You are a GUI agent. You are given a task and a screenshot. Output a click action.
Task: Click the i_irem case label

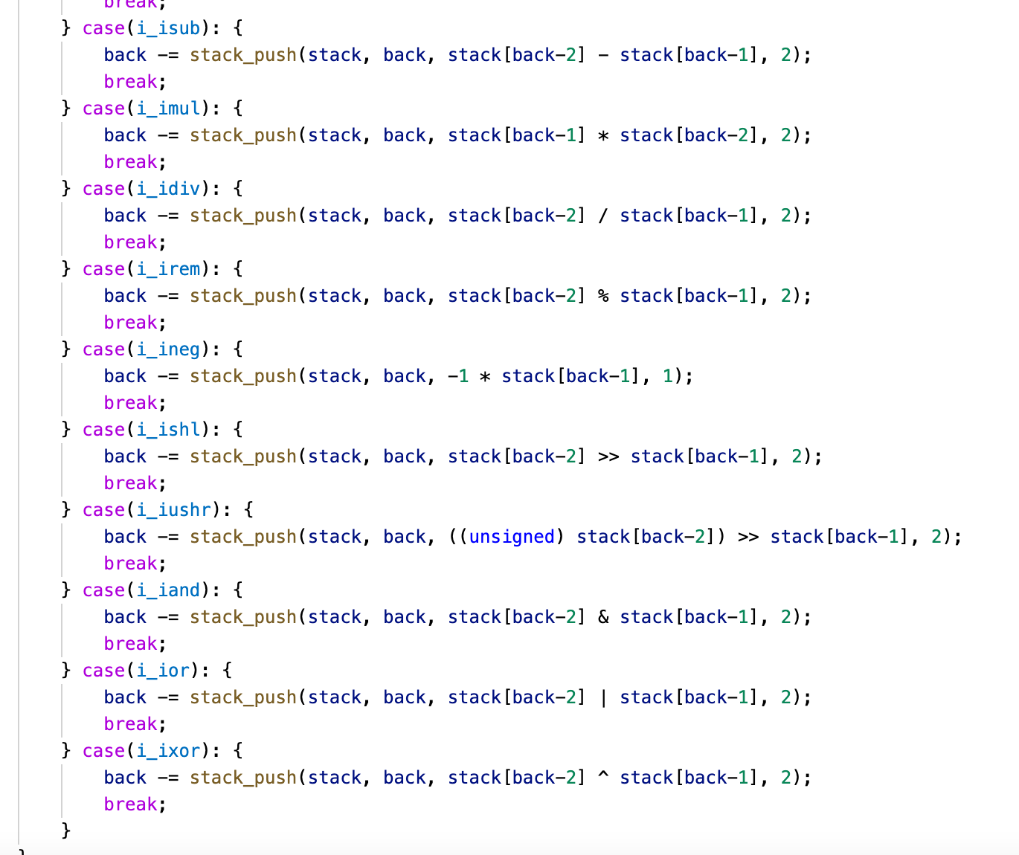pyautogui.click(x=168, y=269)
